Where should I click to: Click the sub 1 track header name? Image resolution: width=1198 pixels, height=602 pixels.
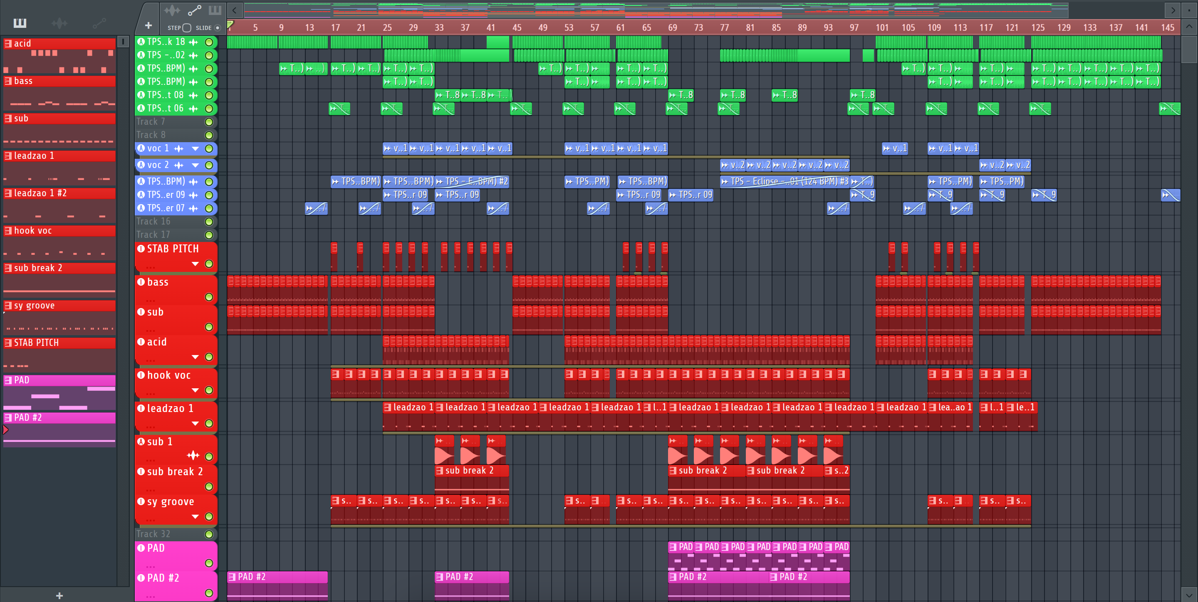160,442
